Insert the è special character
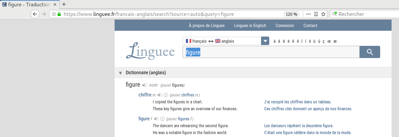Viewport: 399px width, 137px height. pos(289,41)
